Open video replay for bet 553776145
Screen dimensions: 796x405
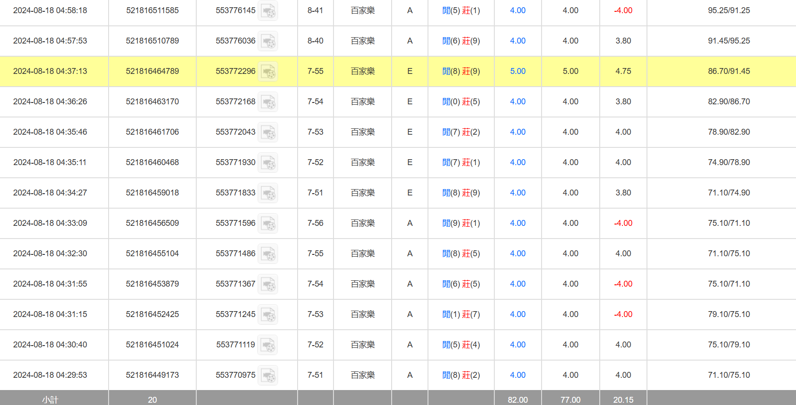pyautogui.click(x=268, y=10)
